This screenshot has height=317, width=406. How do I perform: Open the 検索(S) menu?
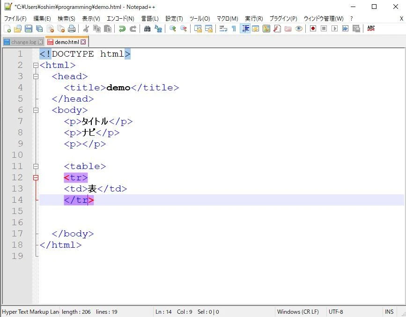(x=66, y=19)
